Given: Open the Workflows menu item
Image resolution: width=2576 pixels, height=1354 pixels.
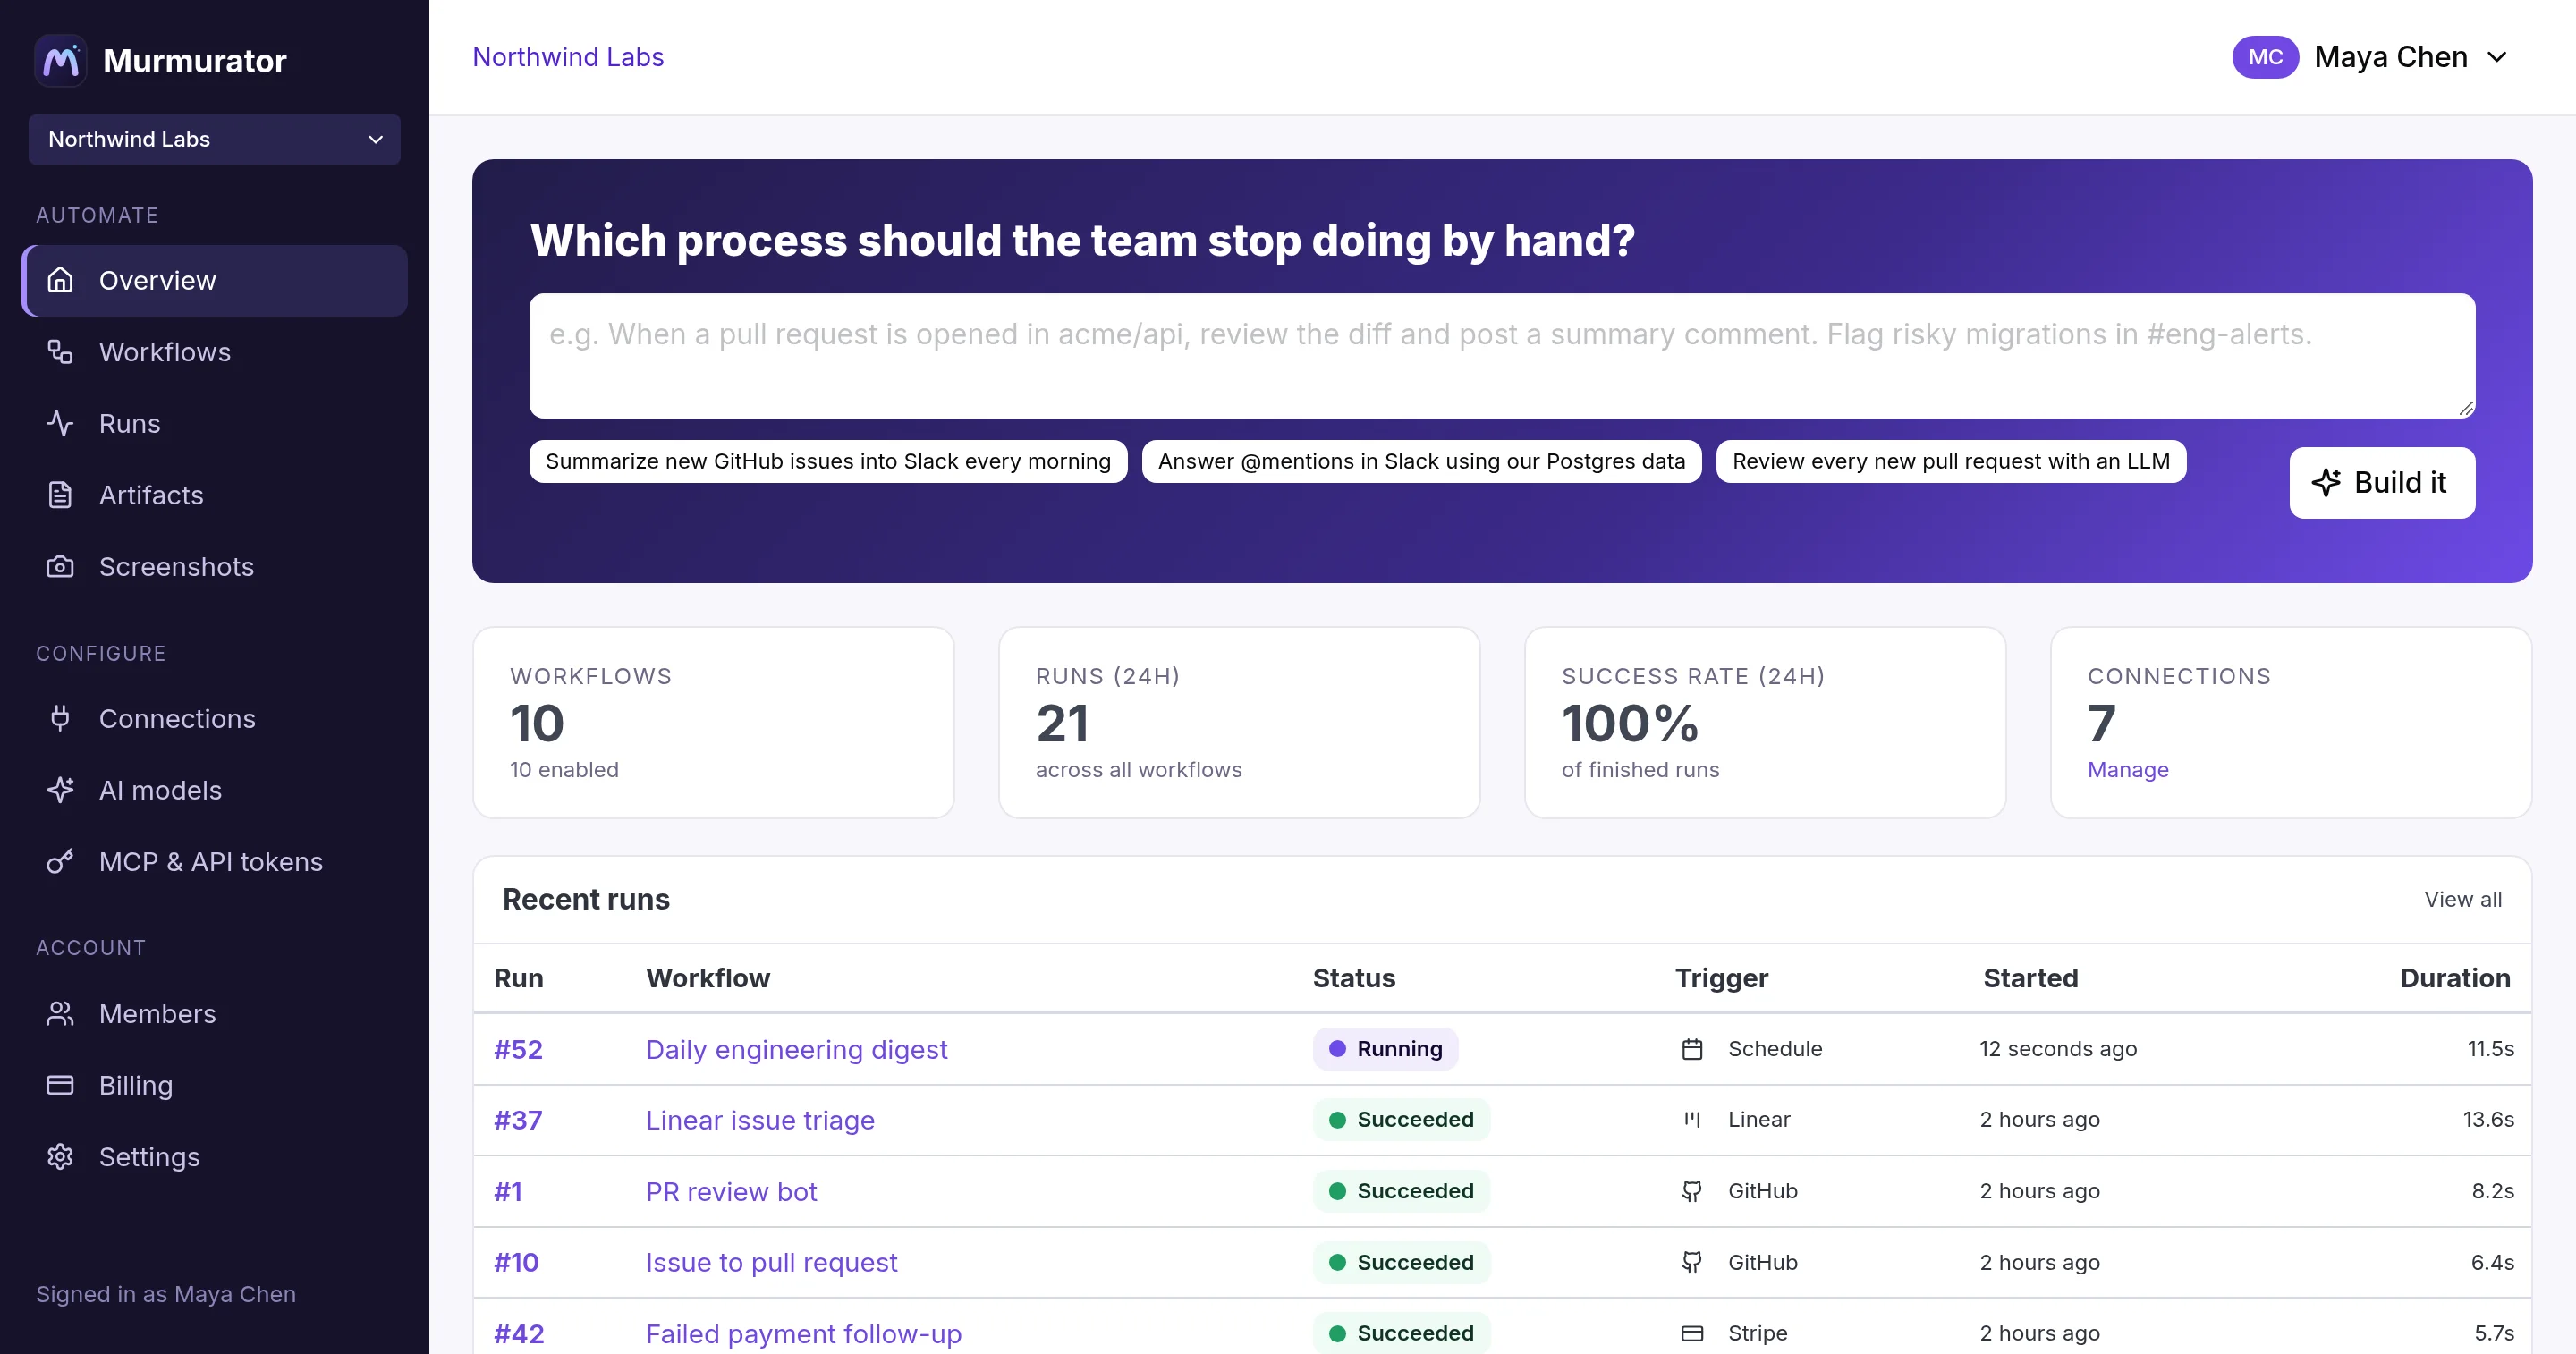Looking at the screenshot, I should click(214, 352).
